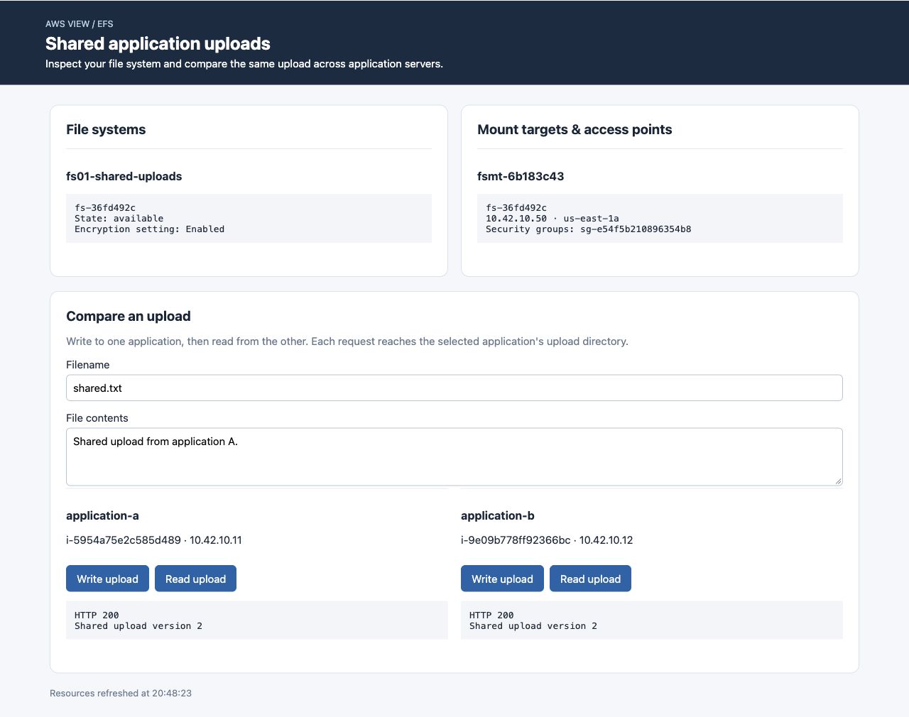Focus the Filename input field

[x=454, y=388]
